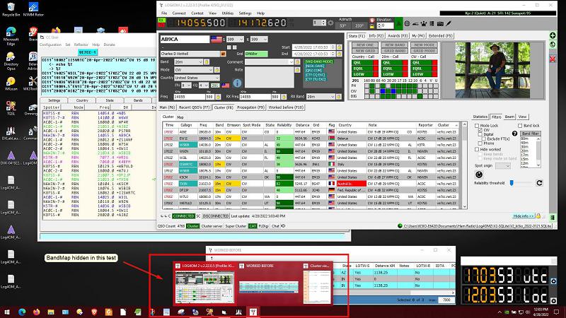
Task: Enable the Band lock checkbox
Action: pos(520,126)
